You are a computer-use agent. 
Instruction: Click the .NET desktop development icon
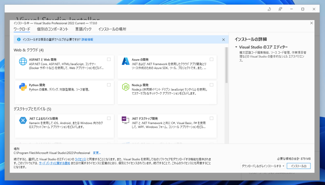pyautogui.click(x=125, y=120)
